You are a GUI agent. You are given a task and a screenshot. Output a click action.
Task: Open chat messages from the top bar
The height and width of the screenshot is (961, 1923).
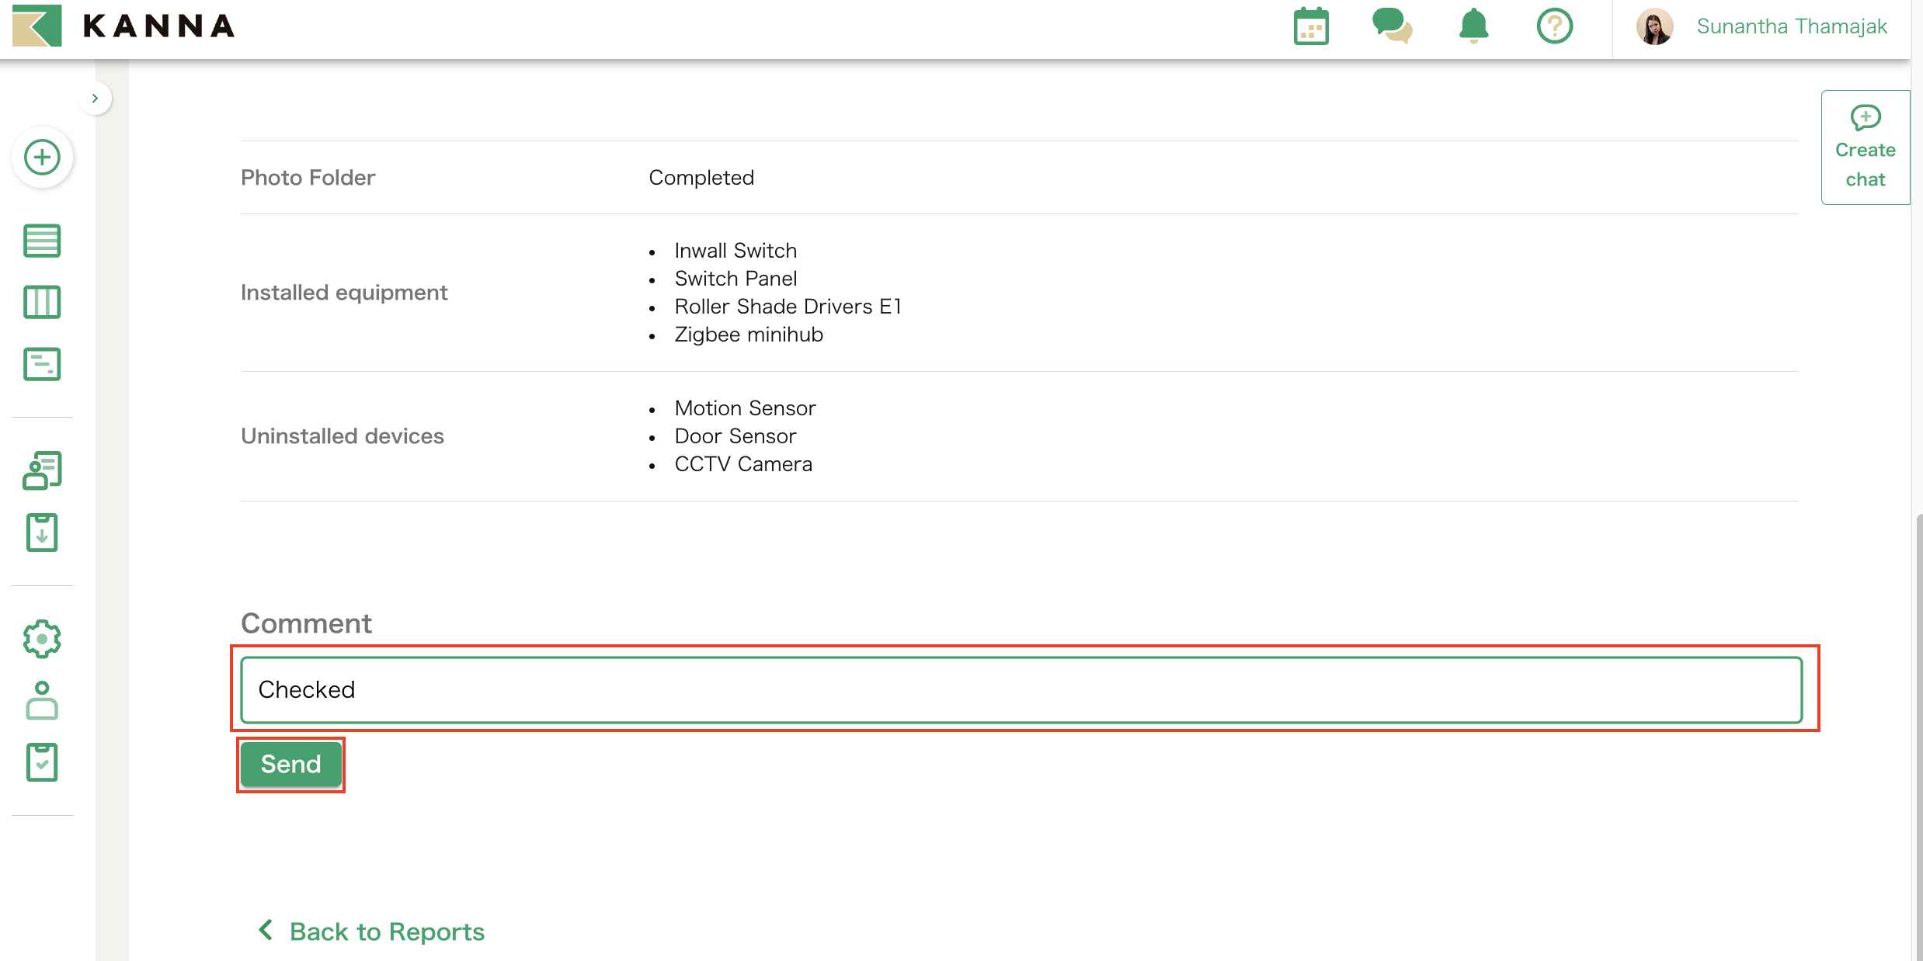click(1392, 26)
